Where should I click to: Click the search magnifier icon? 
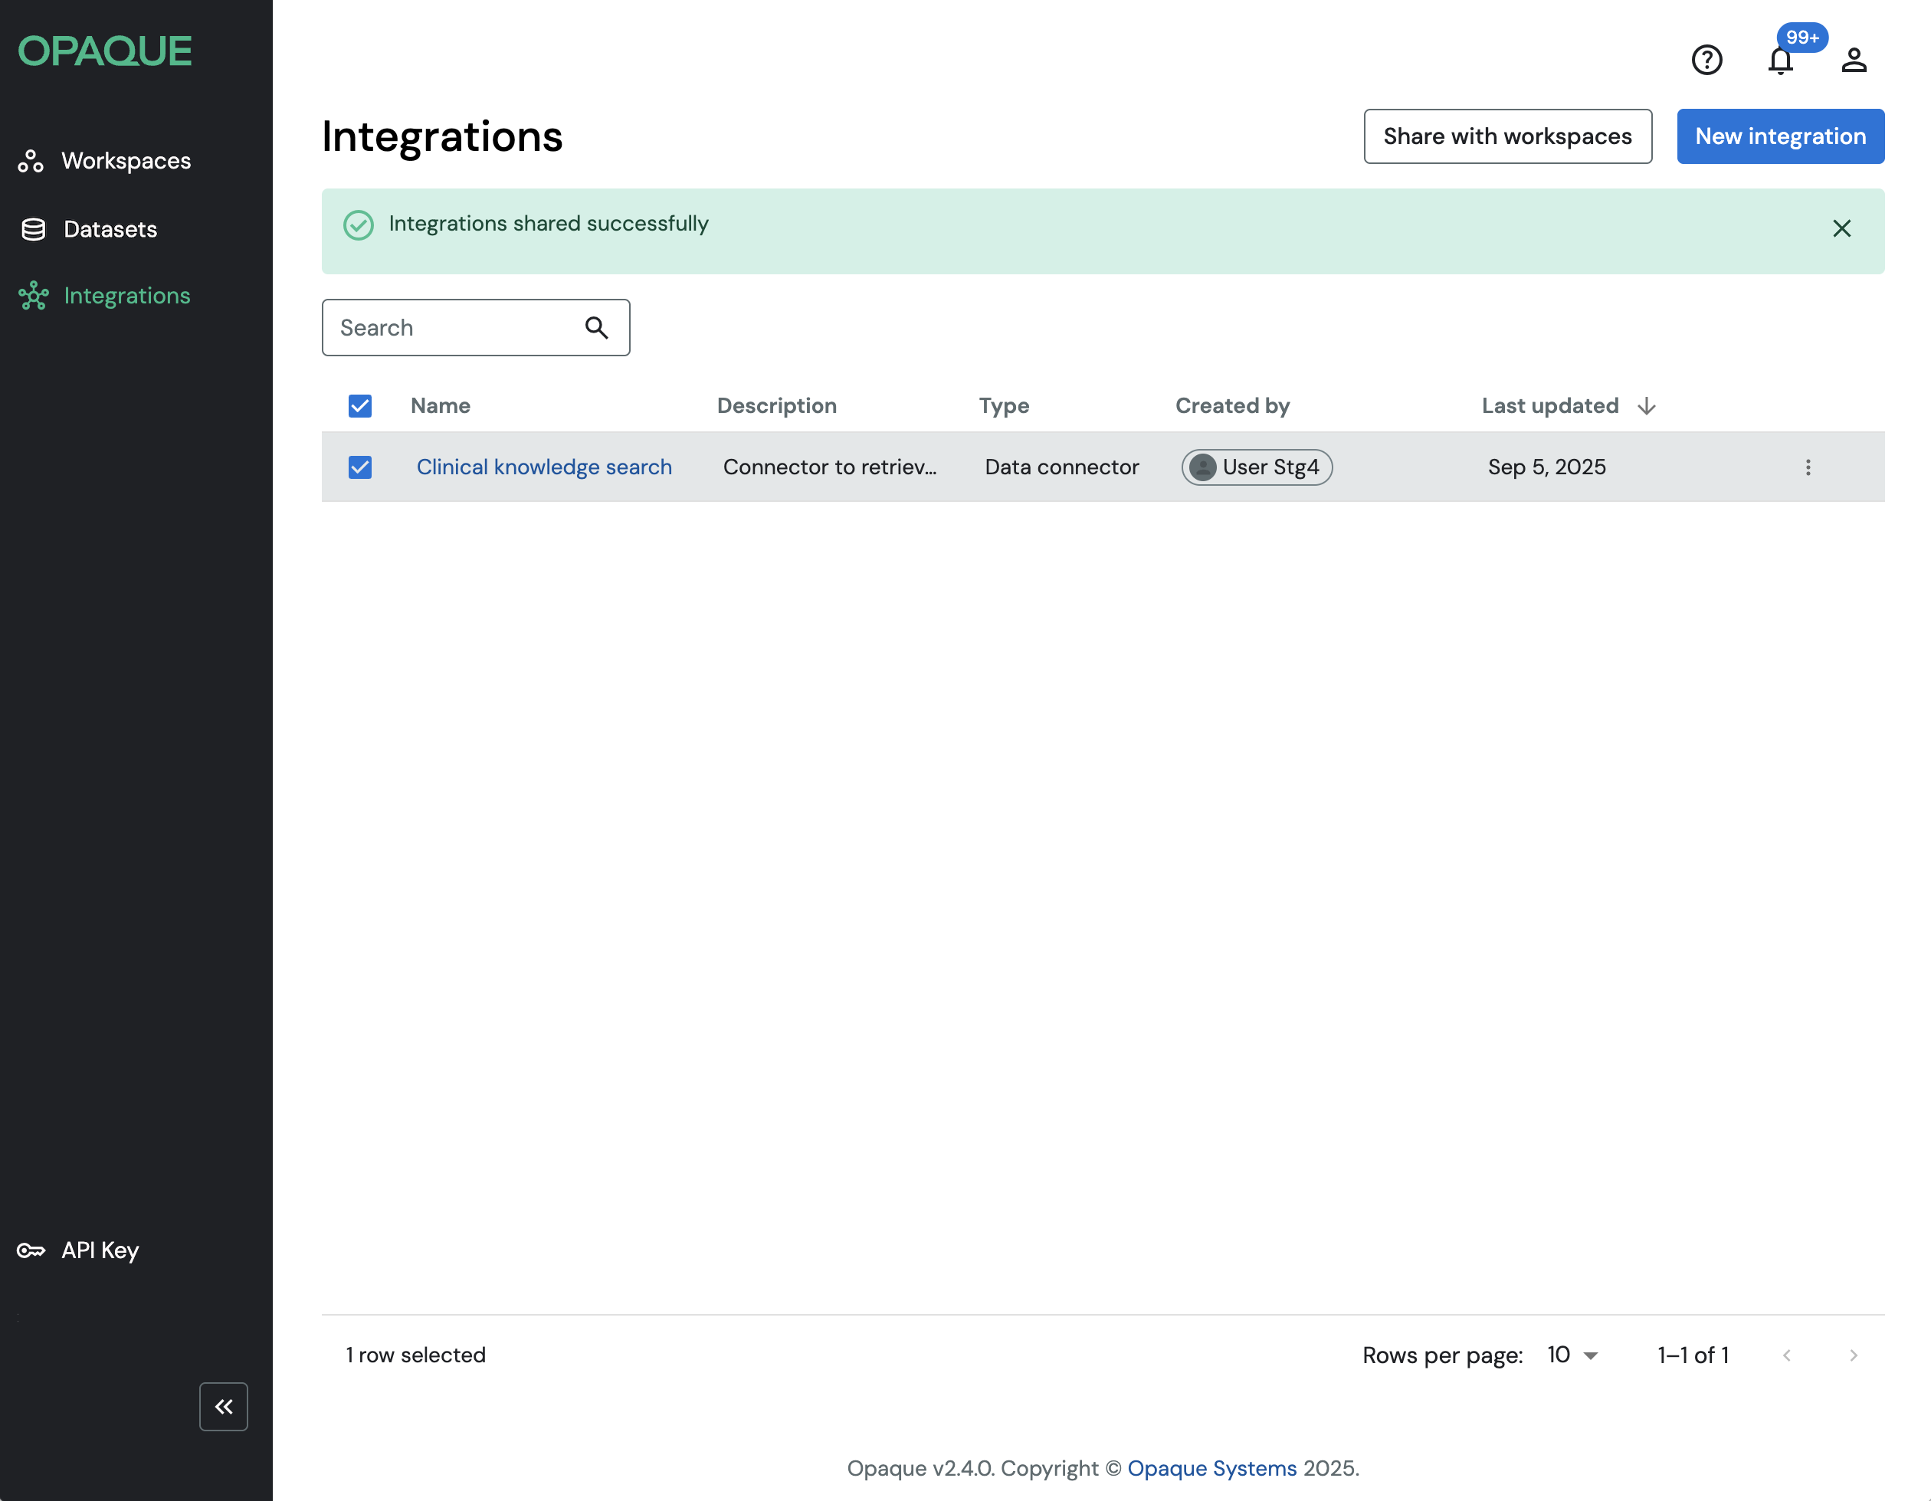click(x=597, y=328)
